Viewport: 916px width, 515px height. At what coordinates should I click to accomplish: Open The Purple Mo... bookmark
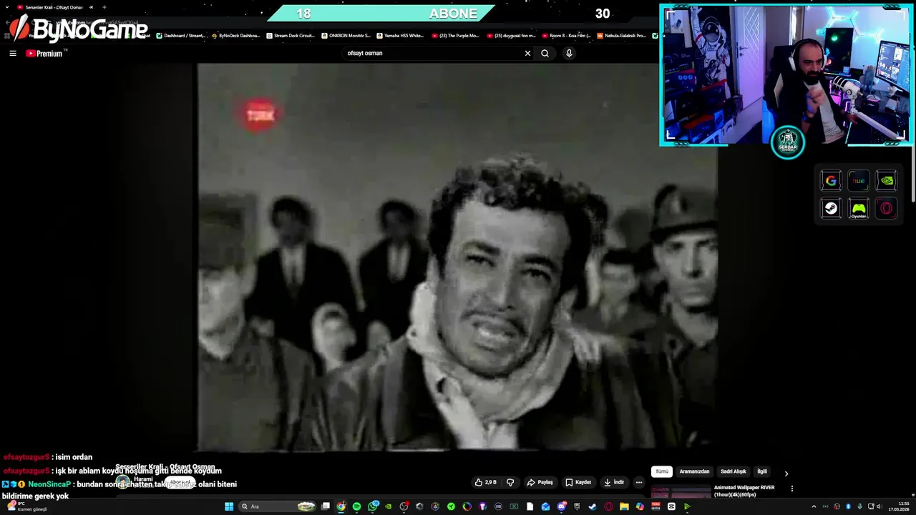pyautogui.click(x=456, y=35)
